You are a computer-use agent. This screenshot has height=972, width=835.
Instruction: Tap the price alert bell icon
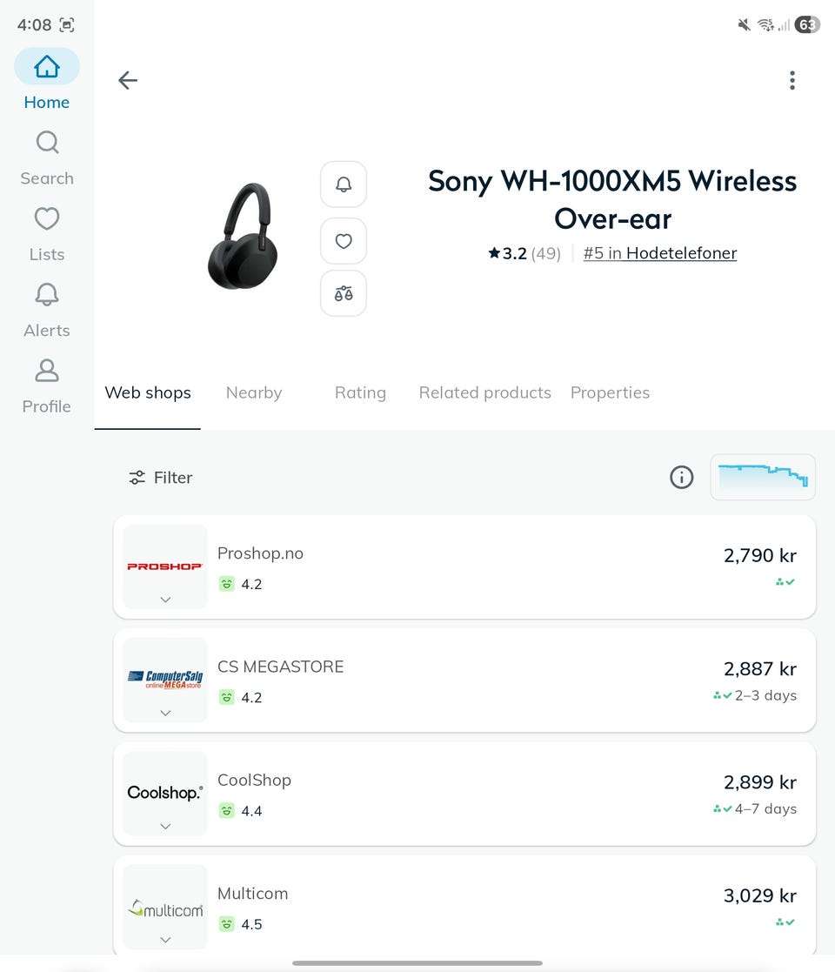pos(344,184)
